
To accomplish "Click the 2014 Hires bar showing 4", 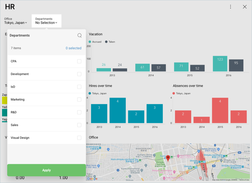I will coord(118,110).
